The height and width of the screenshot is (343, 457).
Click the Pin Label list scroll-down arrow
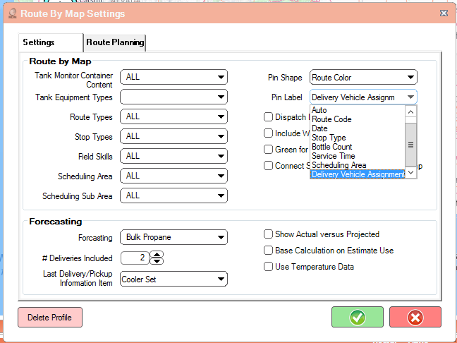click(410, 172)
